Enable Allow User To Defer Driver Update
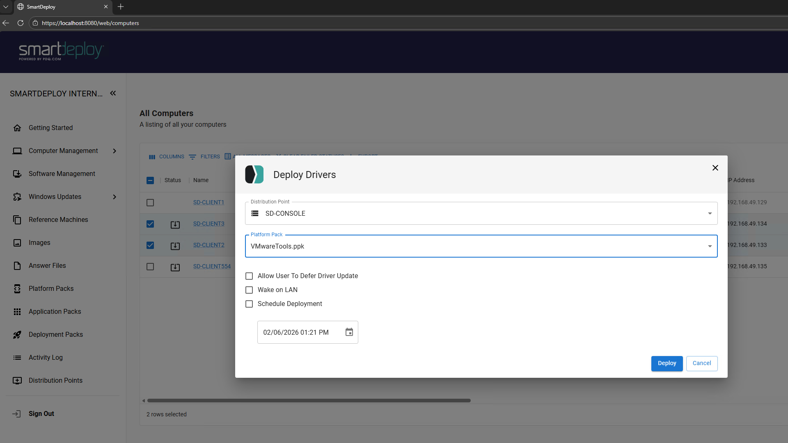 click(249, 276)
